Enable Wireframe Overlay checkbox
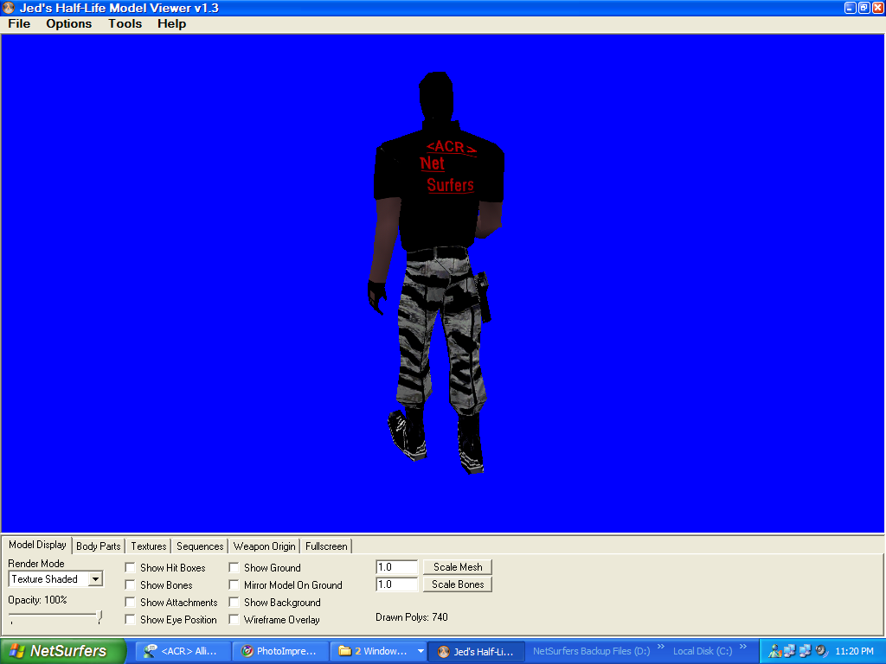886x664 pixels. pos(234,619)
